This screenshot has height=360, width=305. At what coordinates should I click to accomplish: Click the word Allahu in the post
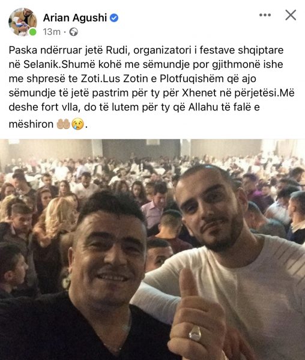click(x=203, y=107)
